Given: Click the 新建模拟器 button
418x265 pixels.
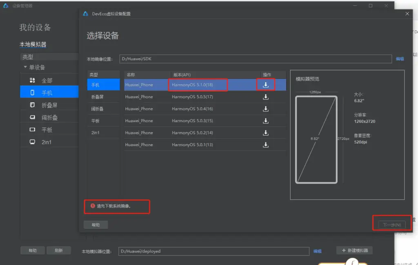Looking at the screenshot, I should coord(354,250).
